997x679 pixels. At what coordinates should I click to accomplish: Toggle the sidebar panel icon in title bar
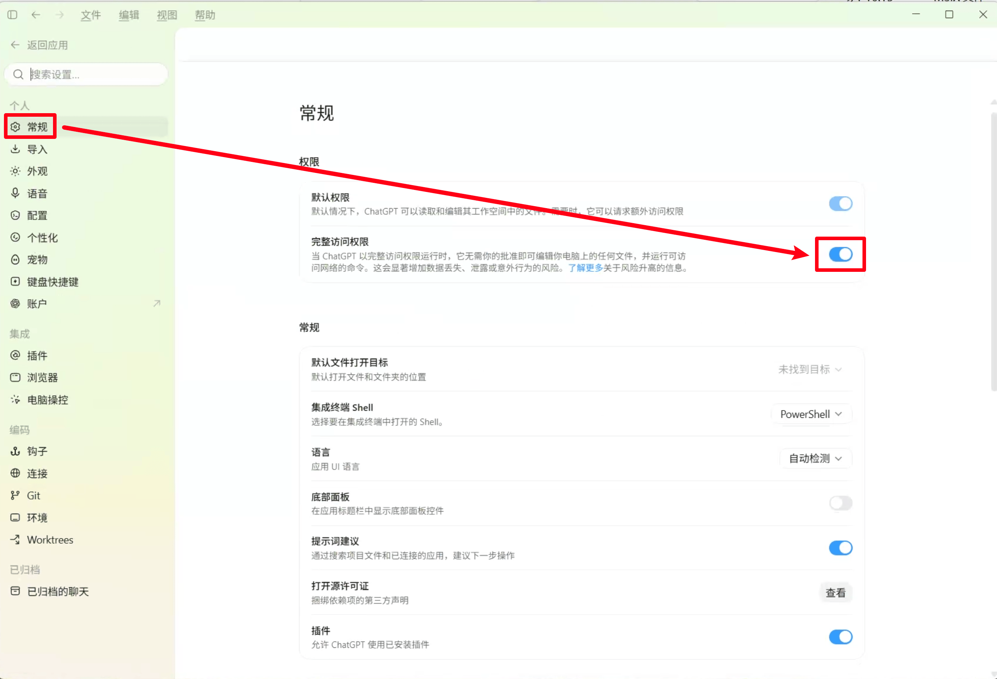coord(12,15)
